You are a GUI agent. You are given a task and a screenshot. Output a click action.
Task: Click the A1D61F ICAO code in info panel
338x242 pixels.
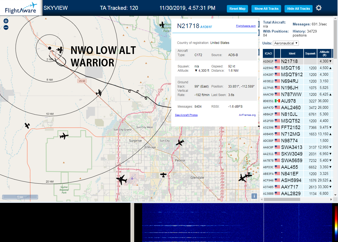[x=206, y=27]
